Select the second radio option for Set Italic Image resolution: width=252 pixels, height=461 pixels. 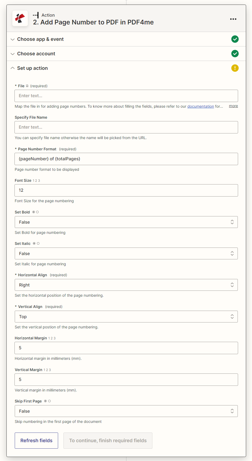(x=38, y=243)
